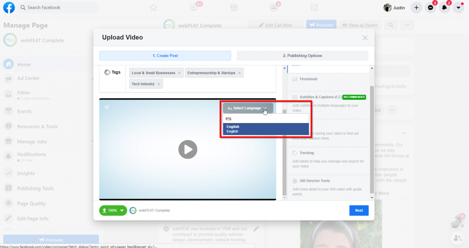Image resolution: width=469 pixels, height=248 pixels.
Task: Click the language search input containing eng
Action: tap(266, 118)
